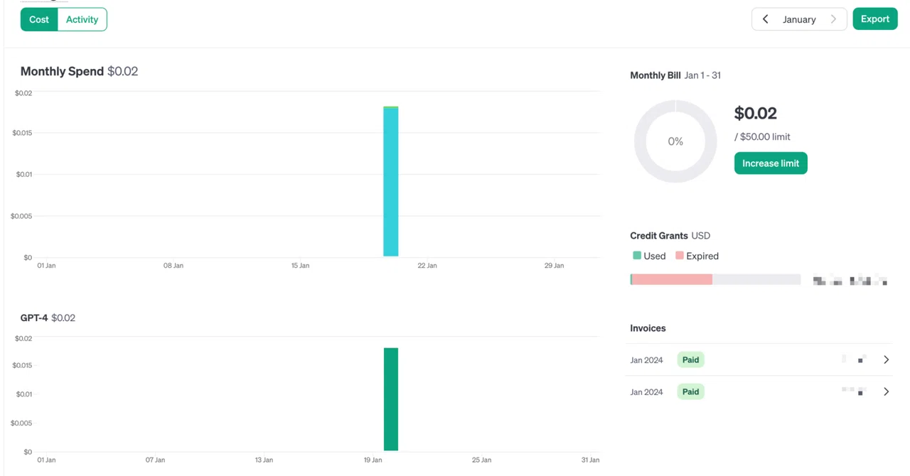Open the January month selector
The width and height of the screenshot is (910, 476).
(799, 19)
